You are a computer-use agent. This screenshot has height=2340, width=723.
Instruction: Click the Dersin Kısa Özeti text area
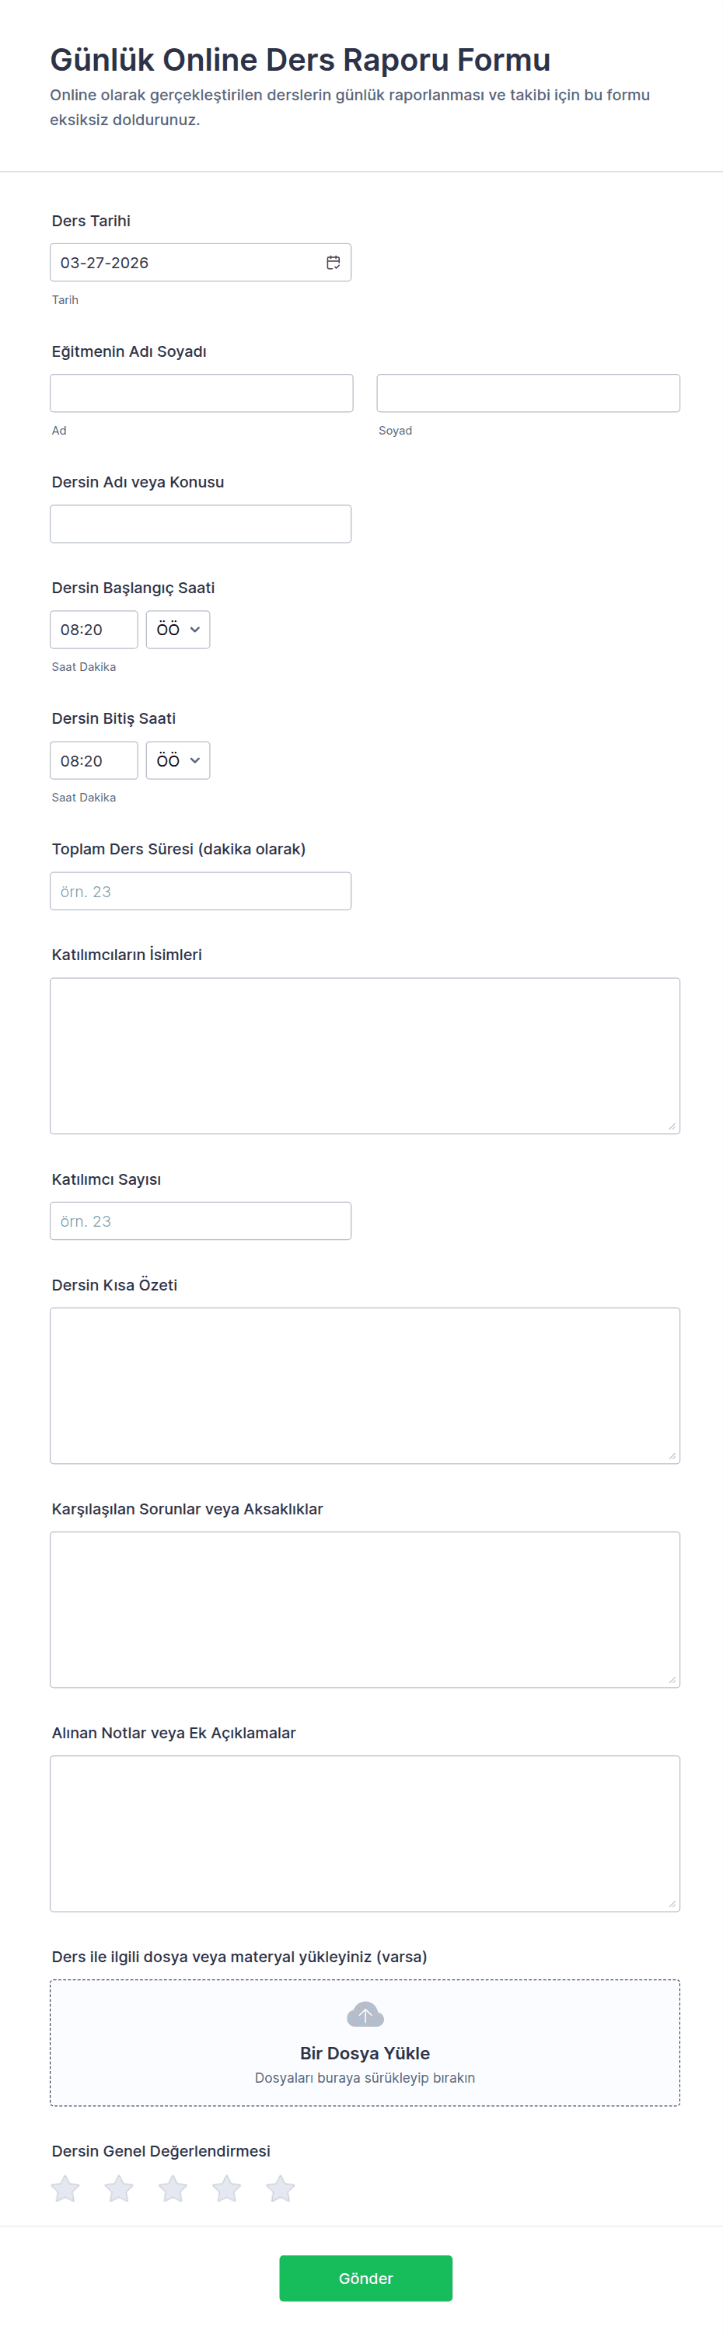(365, 1385)
